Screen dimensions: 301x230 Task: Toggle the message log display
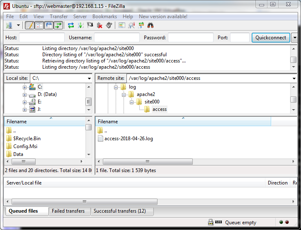point(30,25)
